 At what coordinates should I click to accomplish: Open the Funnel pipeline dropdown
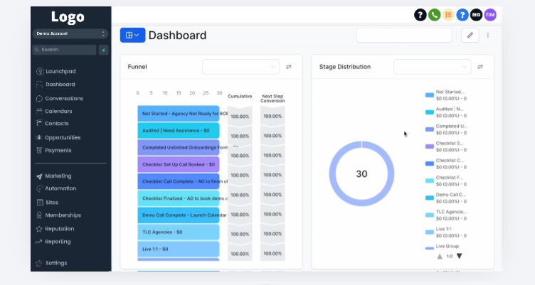point(240,67)
